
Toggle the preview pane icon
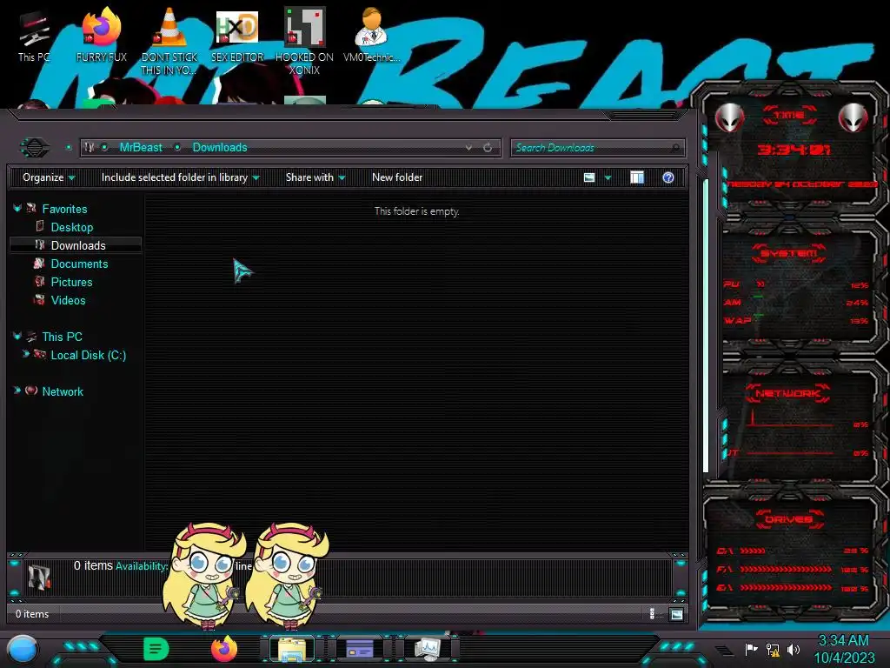[x=637, y=177]
